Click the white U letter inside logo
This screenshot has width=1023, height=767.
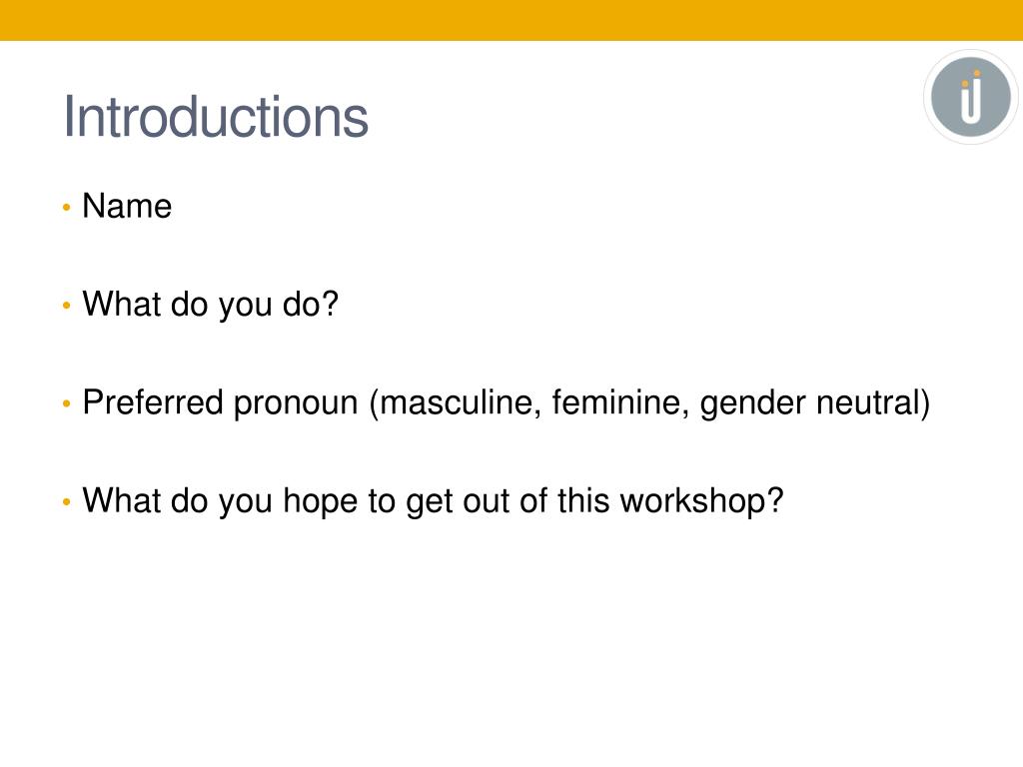click(x=971, y=101)
